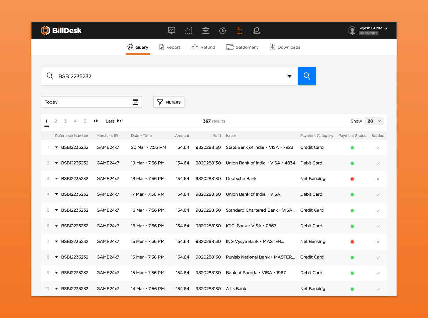The height and width of the screenshot is (318, 428).
Task: Expand the search box dropdown arrow
Action: [x=289, y=76]
